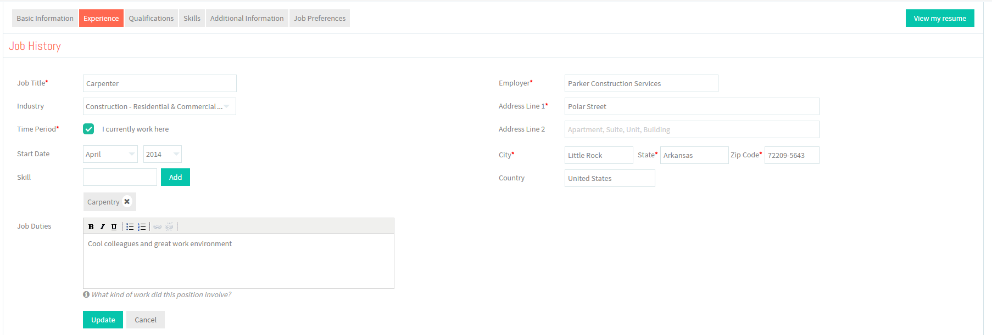Toggle italic formatting in Job Duties editor

102,226
